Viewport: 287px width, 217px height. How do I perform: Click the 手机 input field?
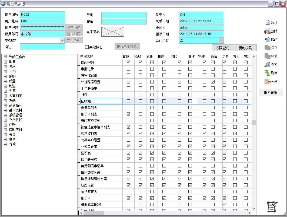124,15
